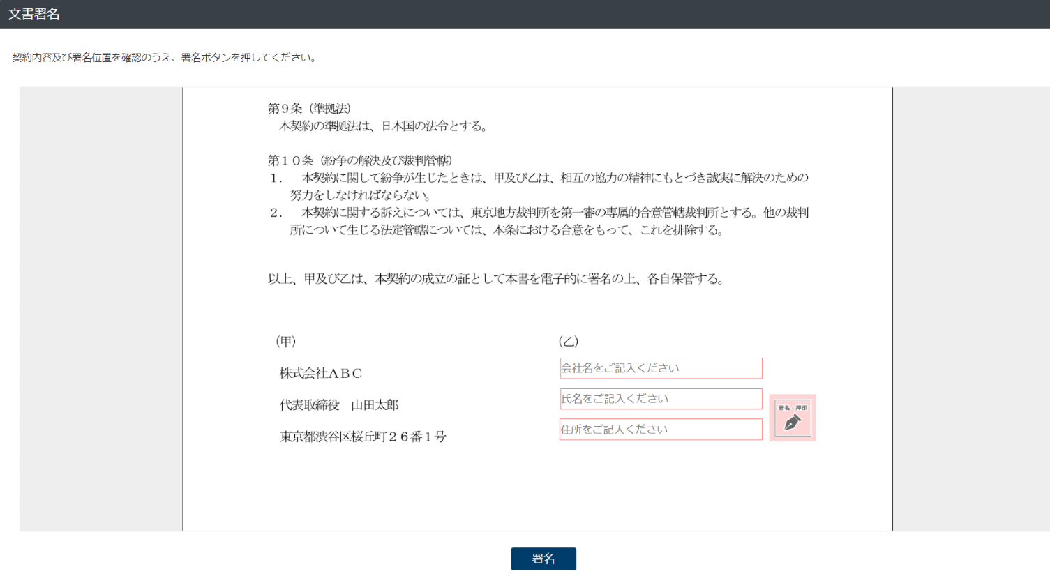Click clause 1 about 紛争が生じたとき

pos(539,186)
